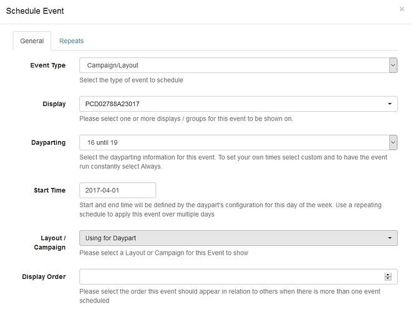
Task: Select the General tab
Action: [x=32, y=41]
